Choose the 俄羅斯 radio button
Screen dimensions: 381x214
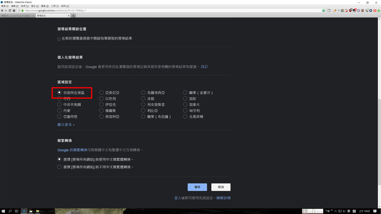pos(101,110)
